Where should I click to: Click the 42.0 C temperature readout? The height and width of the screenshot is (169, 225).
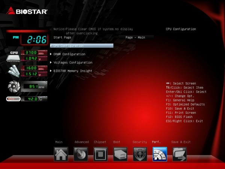34,99
